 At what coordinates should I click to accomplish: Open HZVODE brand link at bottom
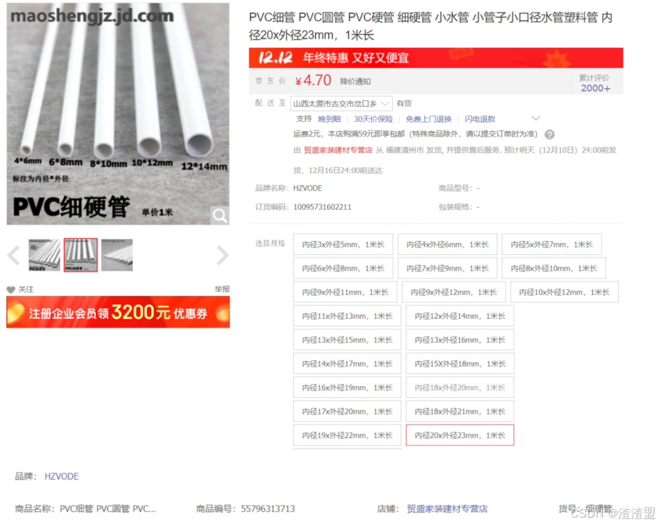click(x=62, y=476)
